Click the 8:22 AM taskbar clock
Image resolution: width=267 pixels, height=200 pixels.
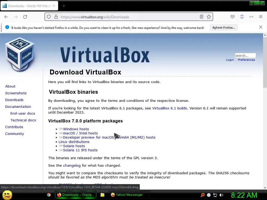click(244, 195)
